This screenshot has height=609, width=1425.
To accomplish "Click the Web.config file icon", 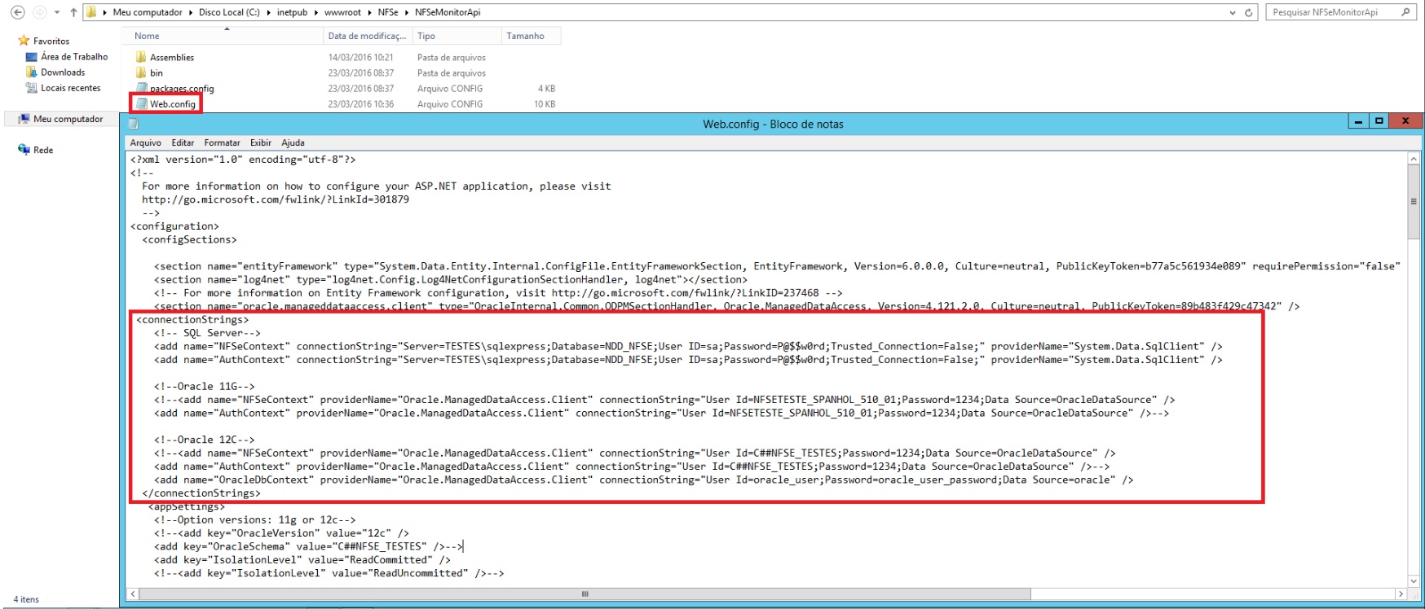I will pyautogui.click(x=141, y=104).
